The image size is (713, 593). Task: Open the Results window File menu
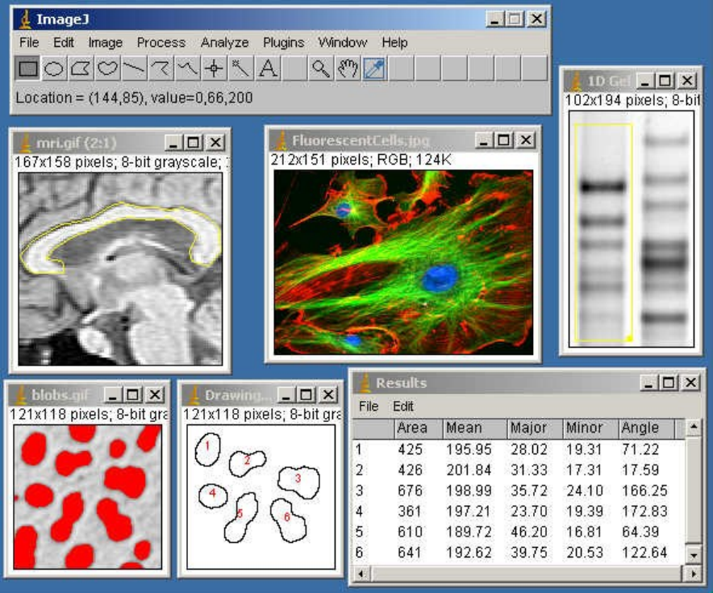pyautogui.click(x=368, y=407)
